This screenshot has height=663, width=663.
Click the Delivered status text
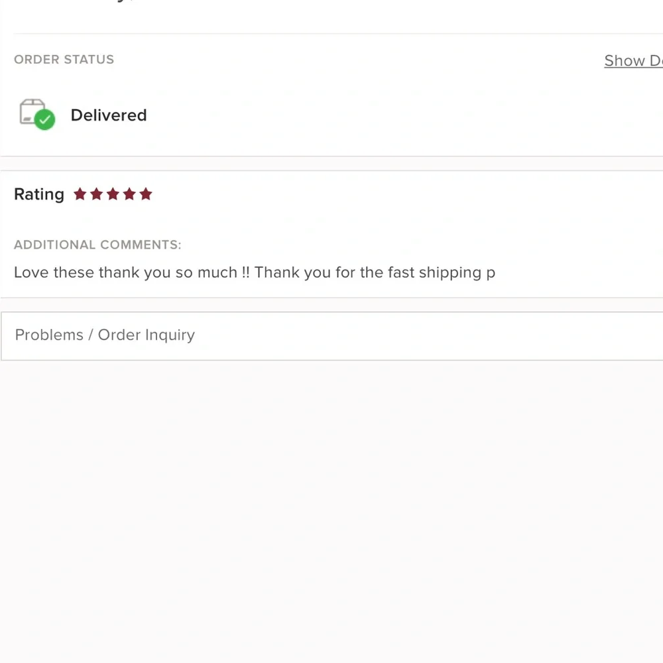coord(109,115)
